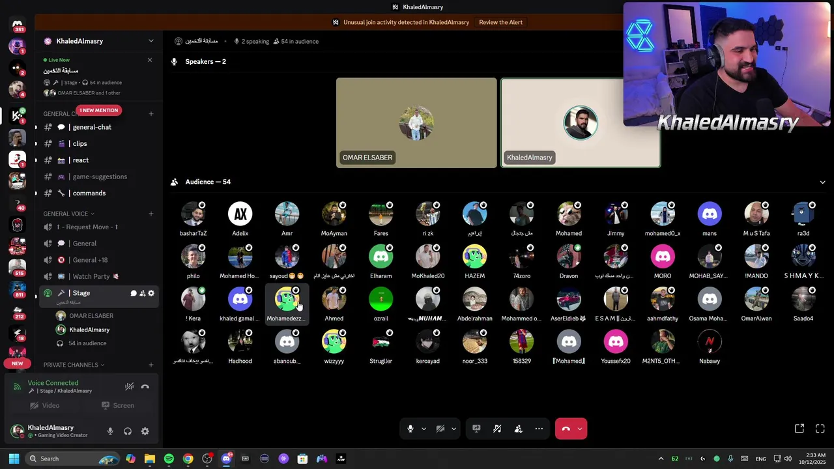Open HAZEM audience member avatar

[x=475, y=257]
